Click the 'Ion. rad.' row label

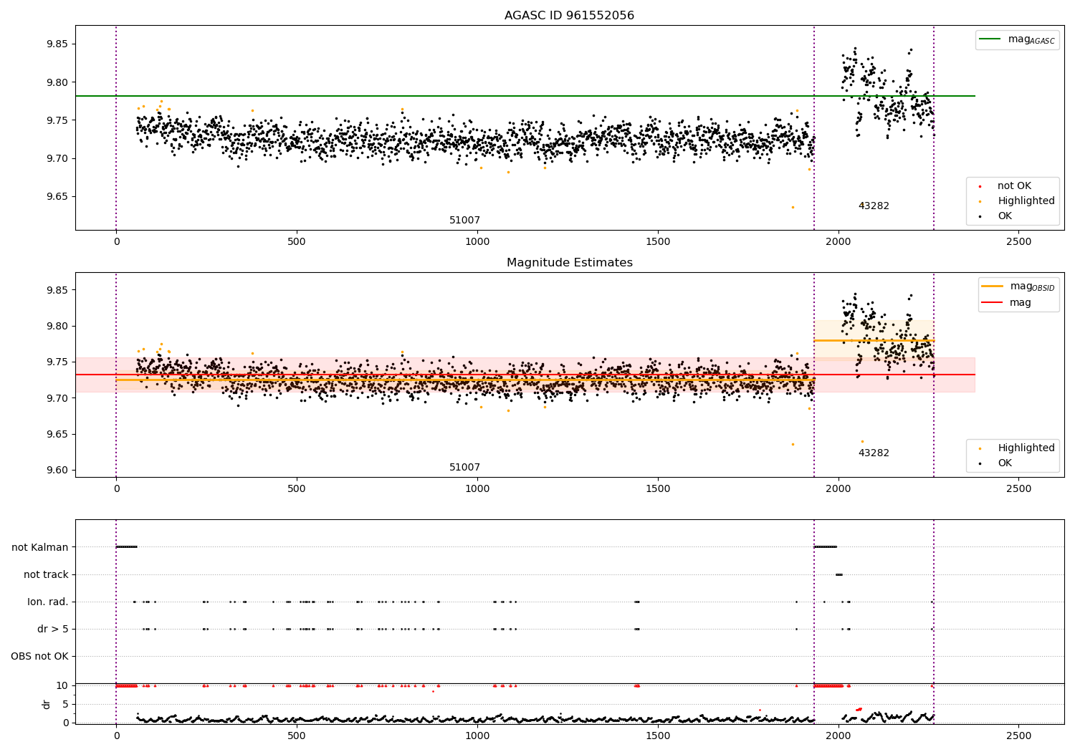coord(48,602)
